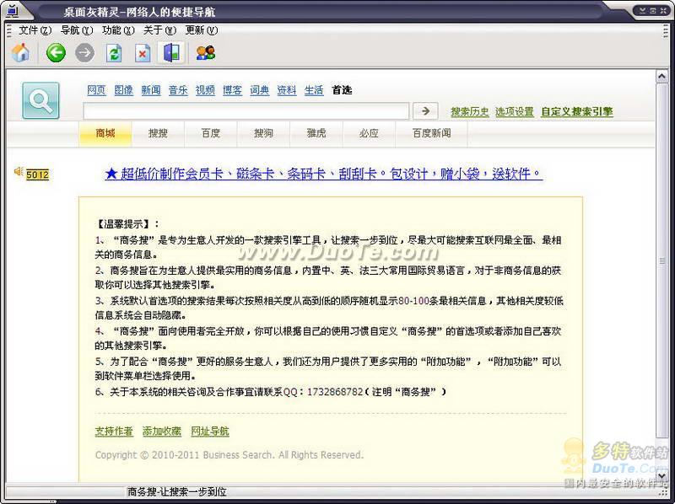675x504 pixels.
Task: Toggle the side panel toolbar icon
Action: (x=171, y=53)
